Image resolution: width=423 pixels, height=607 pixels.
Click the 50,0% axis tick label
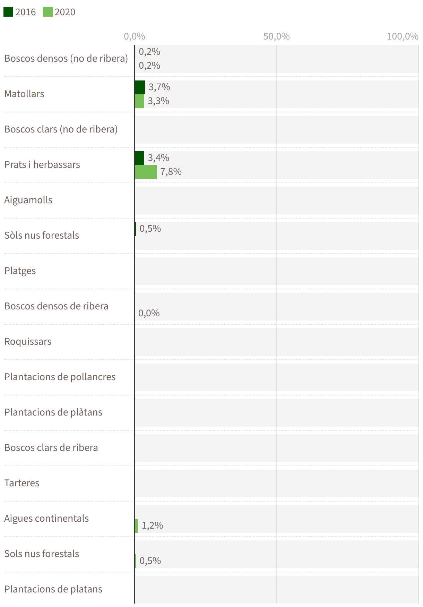click(x=276, y=36)
